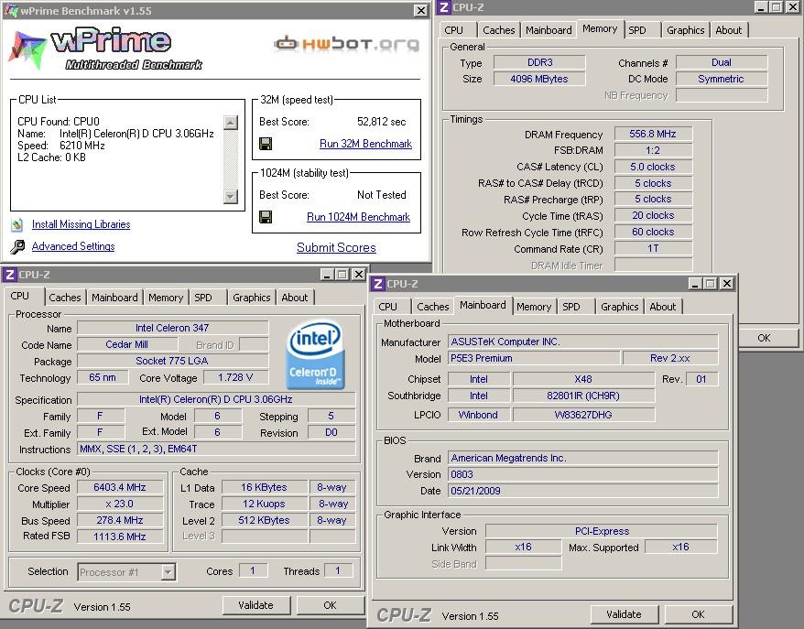This screenshot has height=629, width=804.
Task: Click the CPU-Z Z icon in the CPU window title bar
Action: [x=9, y=275]
